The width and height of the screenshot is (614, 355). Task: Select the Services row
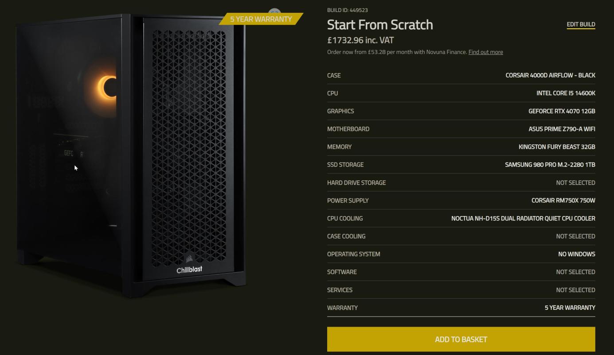click(x=461, y=290)
